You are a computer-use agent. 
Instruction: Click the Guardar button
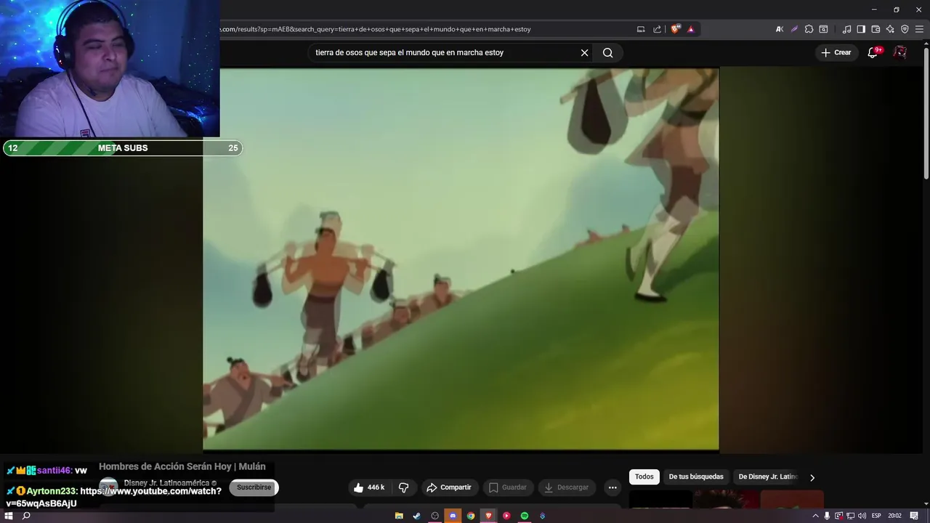(507, 487)
